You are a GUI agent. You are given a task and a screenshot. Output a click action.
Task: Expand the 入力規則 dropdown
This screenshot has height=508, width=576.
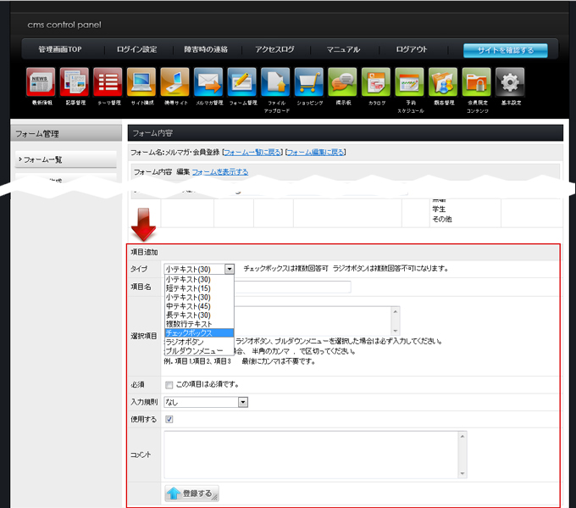click(242, 402)
